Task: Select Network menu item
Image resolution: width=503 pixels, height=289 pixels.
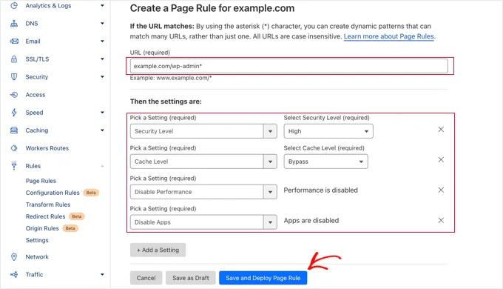Action: point(37,257)
